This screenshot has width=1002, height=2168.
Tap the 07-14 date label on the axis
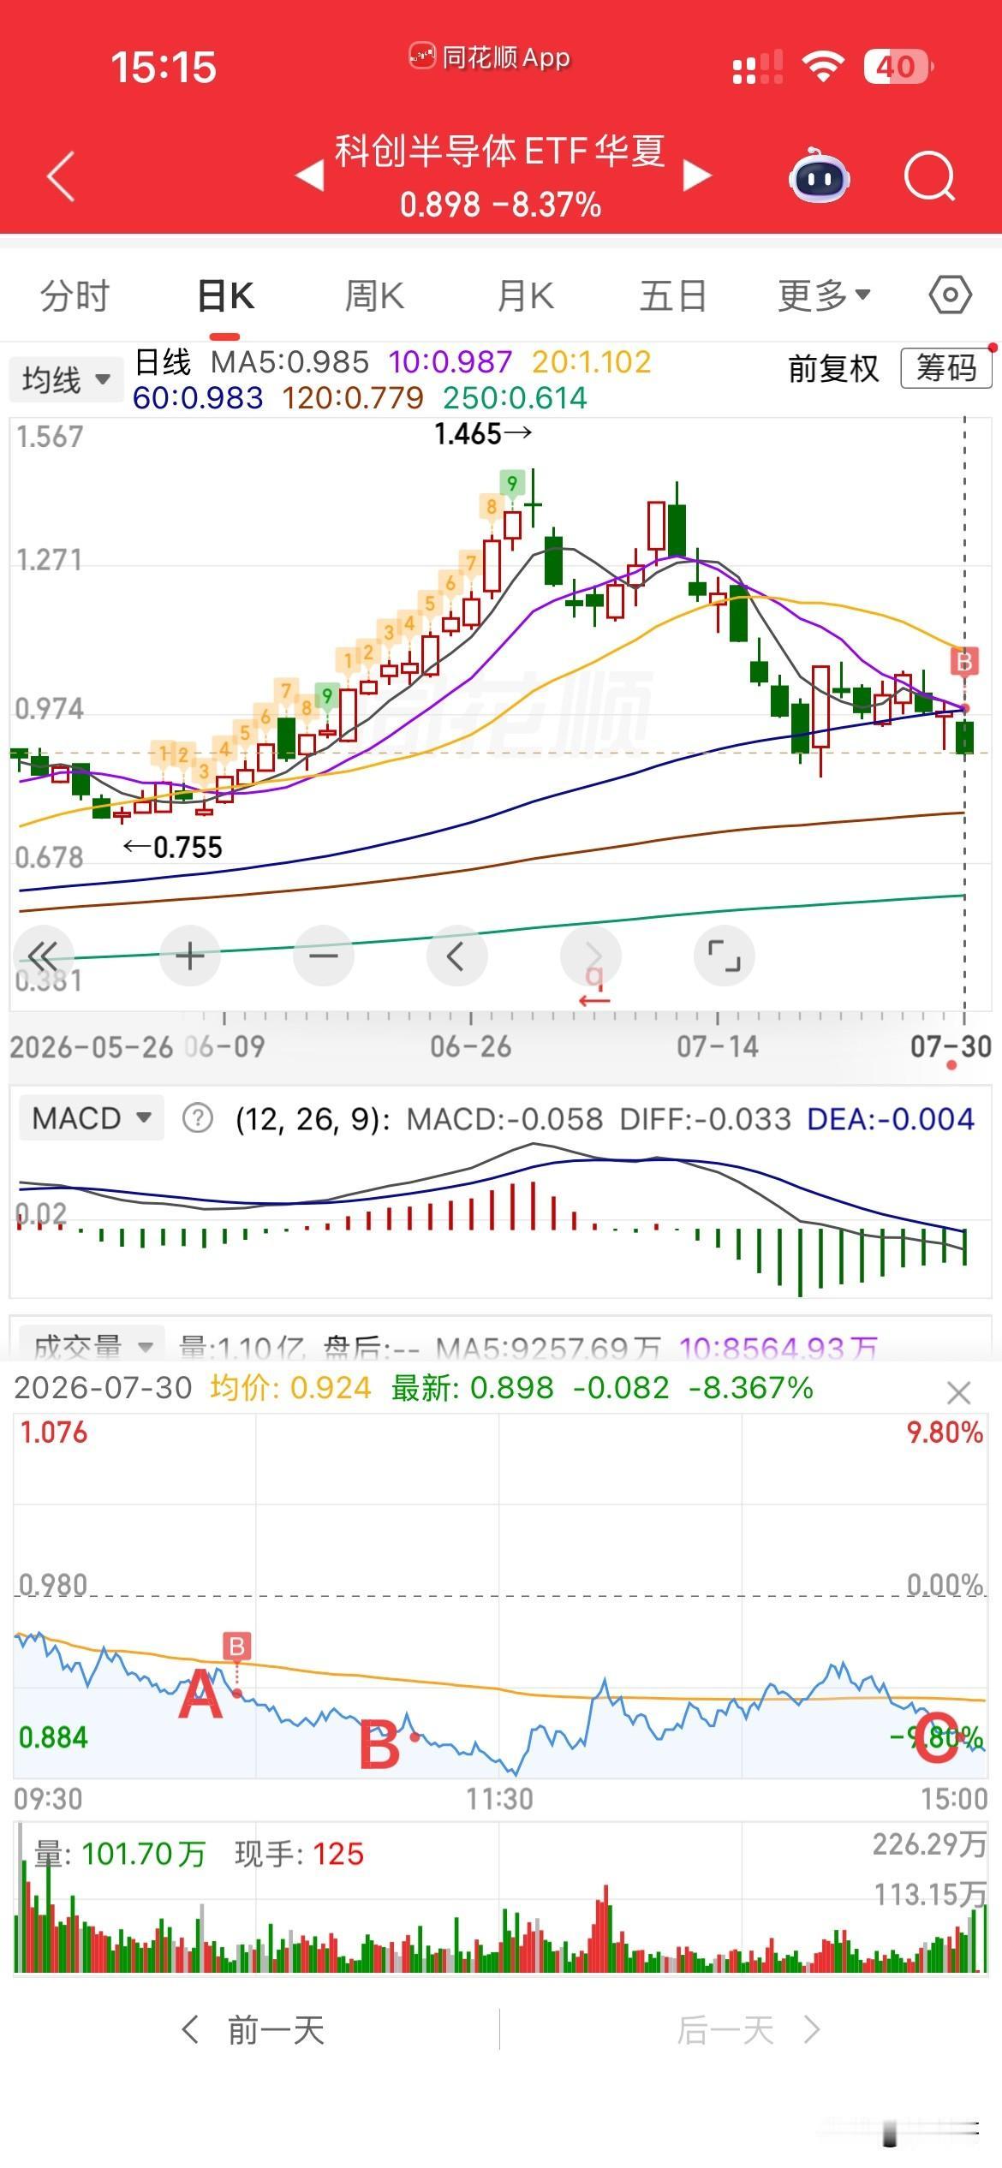718,1046
